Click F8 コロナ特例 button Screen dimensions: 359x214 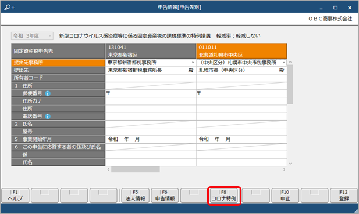(x=223, y=195)
